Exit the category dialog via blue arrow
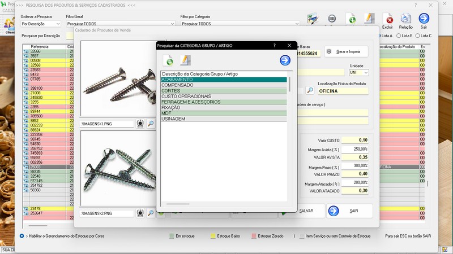This screenshot has height=254, width=453. tap(285, 60)
